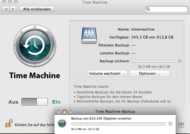This screenshot has width=190, height=134.
Task: Focus the System Preferences search field
Action: click(167, 9)
